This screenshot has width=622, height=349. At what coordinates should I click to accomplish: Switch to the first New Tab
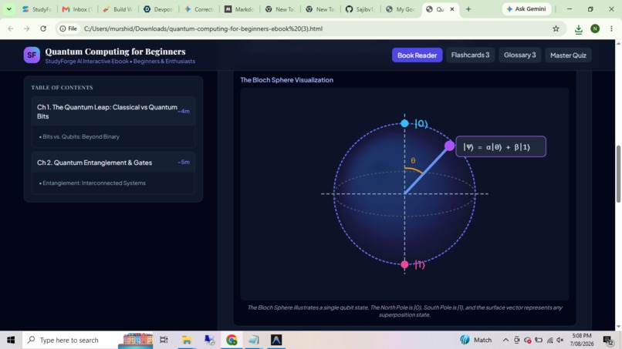(x=279, y=9)
